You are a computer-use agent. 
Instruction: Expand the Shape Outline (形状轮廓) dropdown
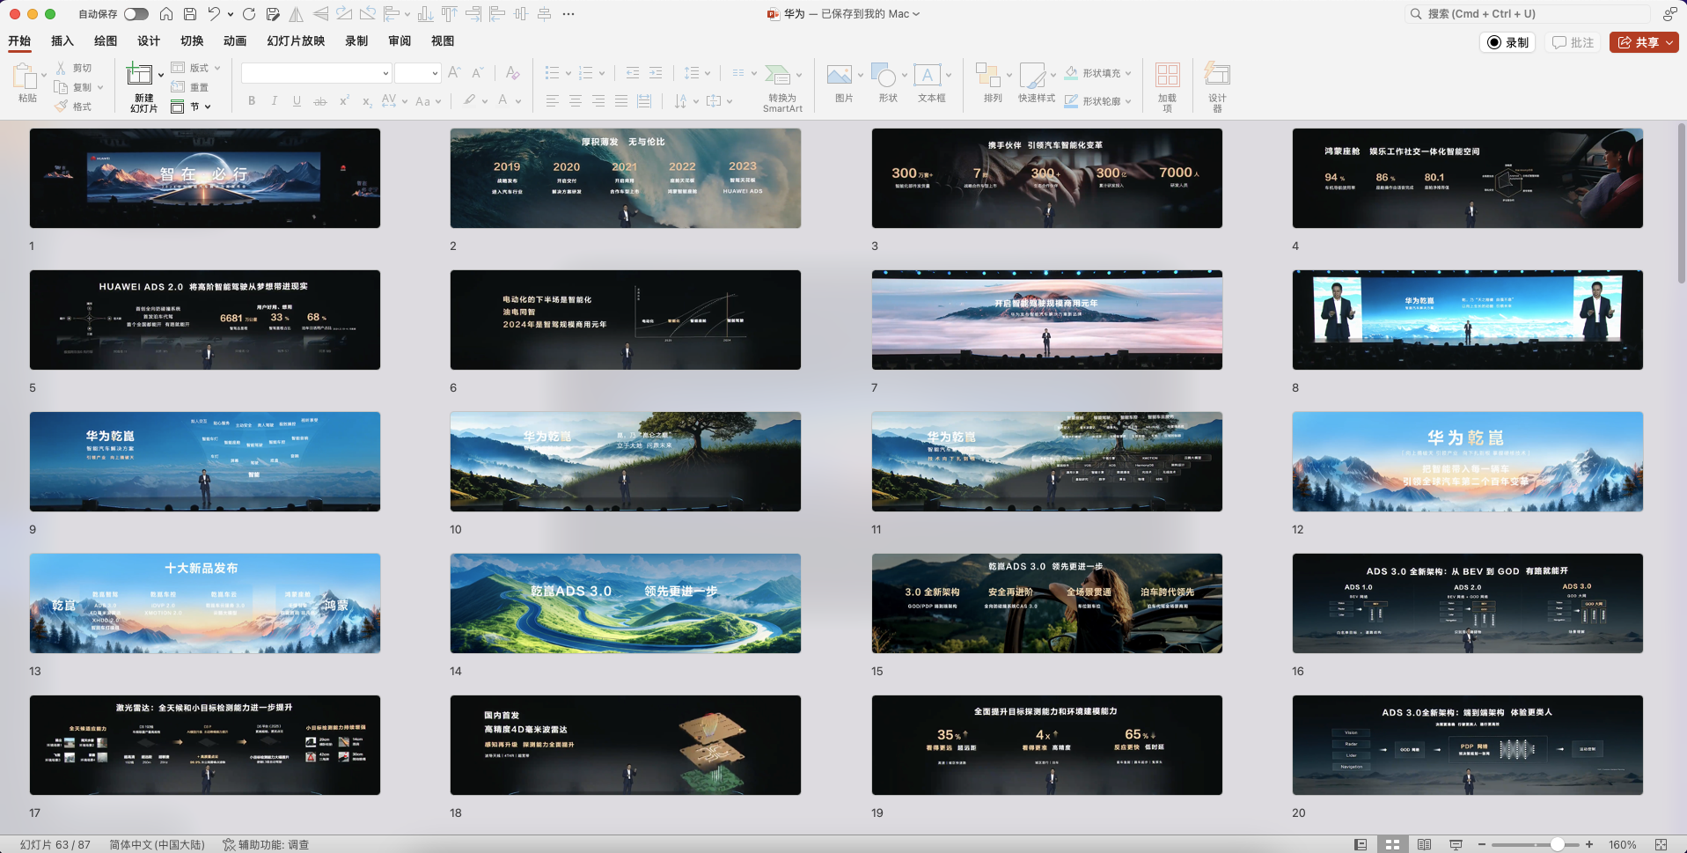coord(1128,101)
